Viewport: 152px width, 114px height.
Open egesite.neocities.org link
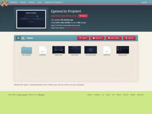64,16
